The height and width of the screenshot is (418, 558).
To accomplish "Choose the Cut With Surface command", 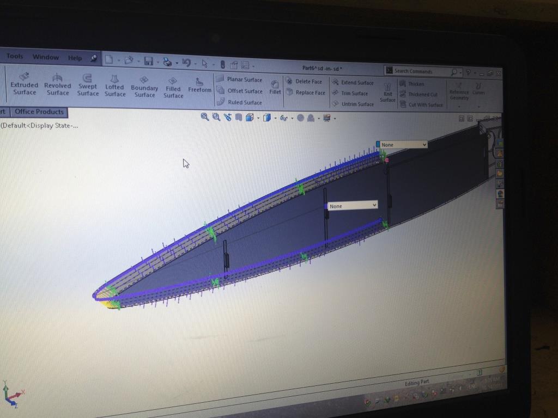I will (x=421, y=104).
